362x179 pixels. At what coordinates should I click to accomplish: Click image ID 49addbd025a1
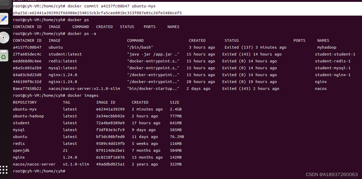(x=110, y=164)
